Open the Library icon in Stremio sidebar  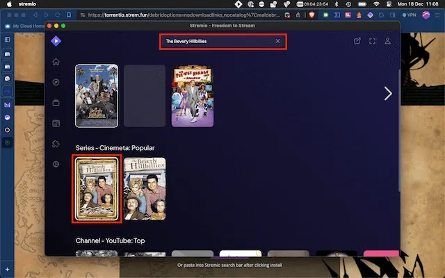click(56, 103)
